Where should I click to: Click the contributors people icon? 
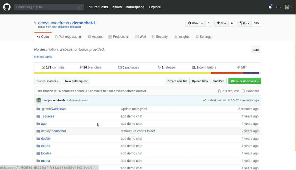[194, 67]
